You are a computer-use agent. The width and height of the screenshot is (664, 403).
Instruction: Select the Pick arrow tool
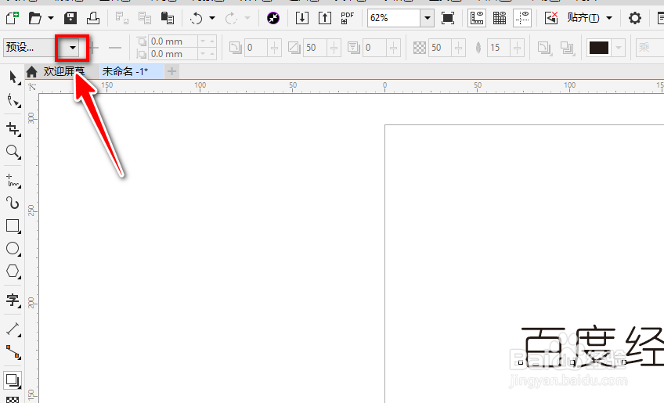13,77
